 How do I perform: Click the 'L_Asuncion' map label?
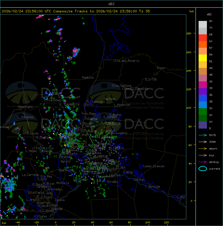[x=122, y=105]
